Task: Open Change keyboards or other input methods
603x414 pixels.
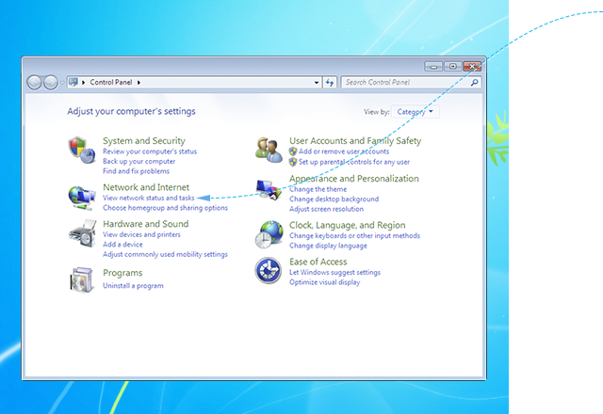Action: (x=354, y=235)
